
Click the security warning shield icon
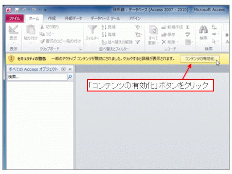pyautogui.click(x=11, y=59)
